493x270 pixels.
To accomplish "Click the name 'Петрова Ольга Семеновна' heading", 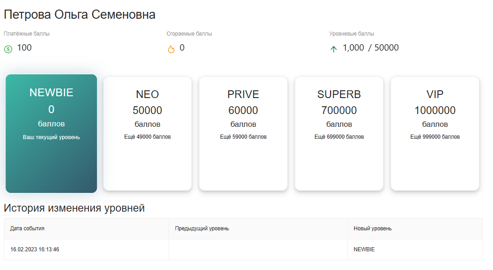I will pos(80,15).
